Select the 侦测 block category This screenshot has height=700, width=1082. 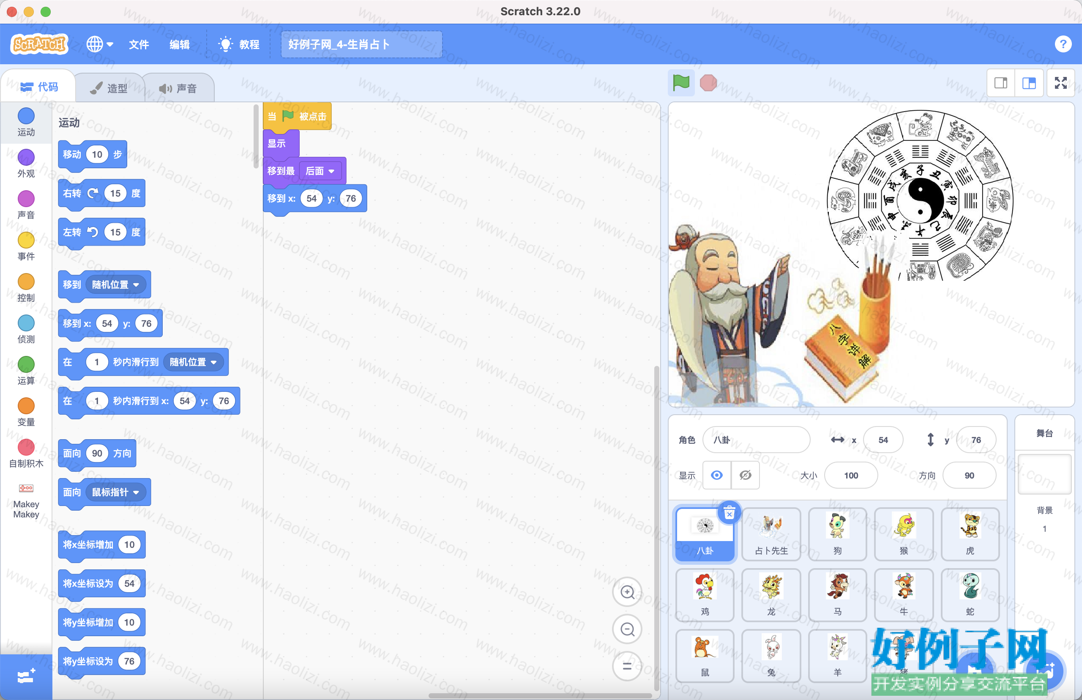26,329
